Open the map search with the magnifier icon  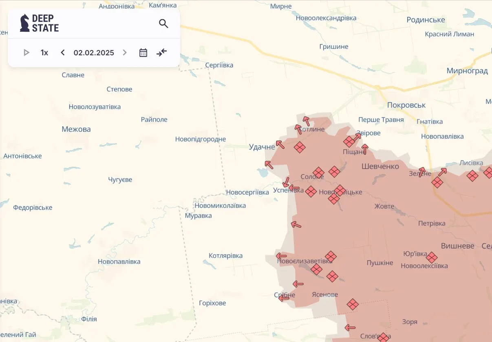(x=163, y=24)
